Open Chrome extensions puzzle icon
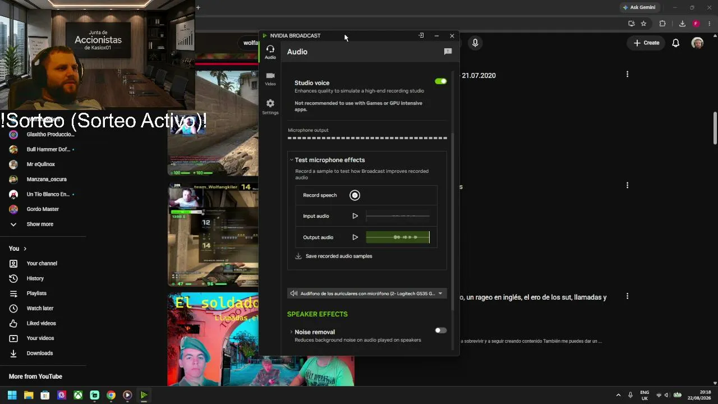Screen dimensions: 718x404 coord(662,24)
